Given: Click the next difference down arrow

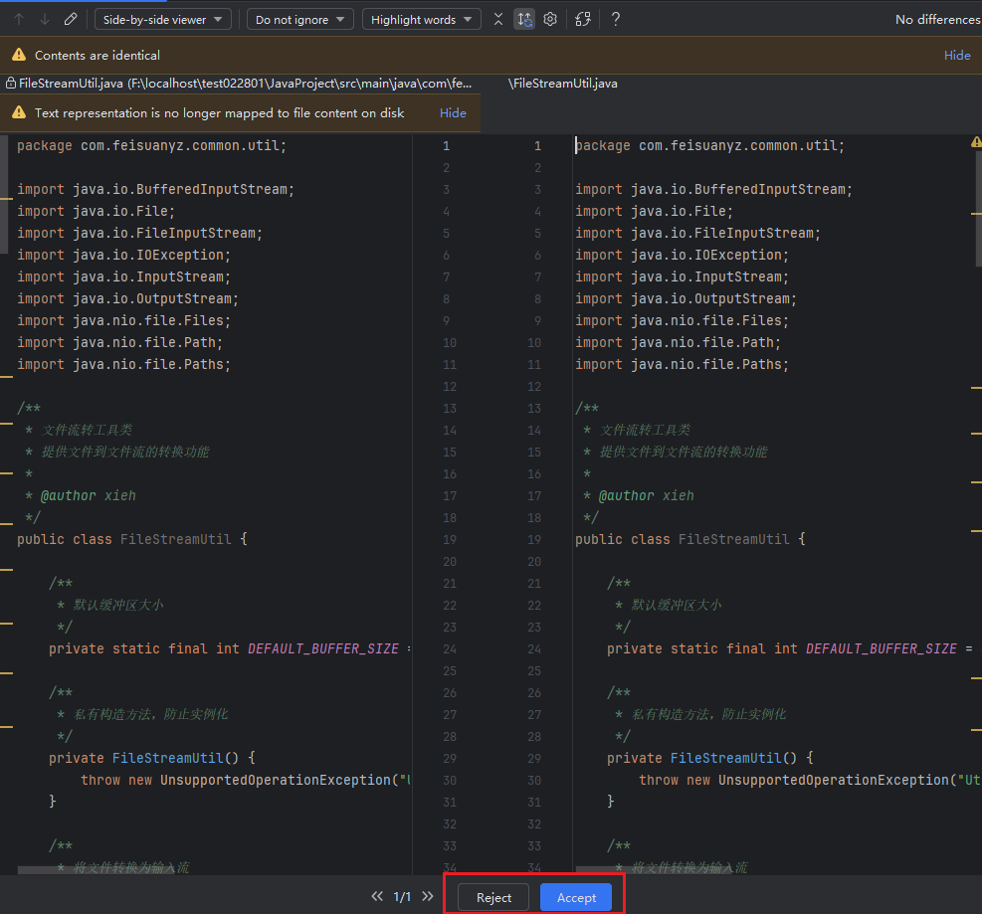Looking at the screenshot, I should (x=44, y=19).
